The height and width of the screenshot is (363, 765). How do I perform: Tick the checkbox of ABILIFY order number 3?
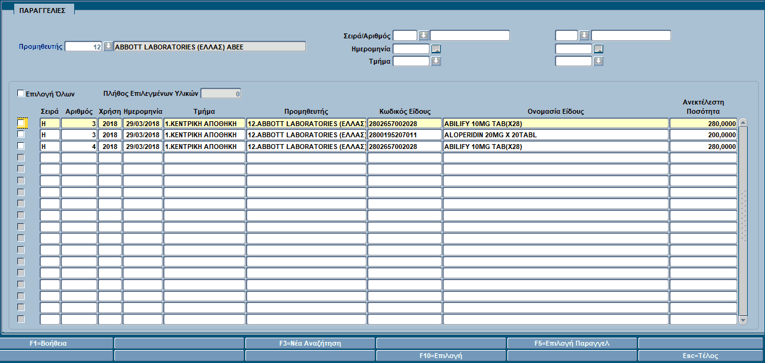21,123
